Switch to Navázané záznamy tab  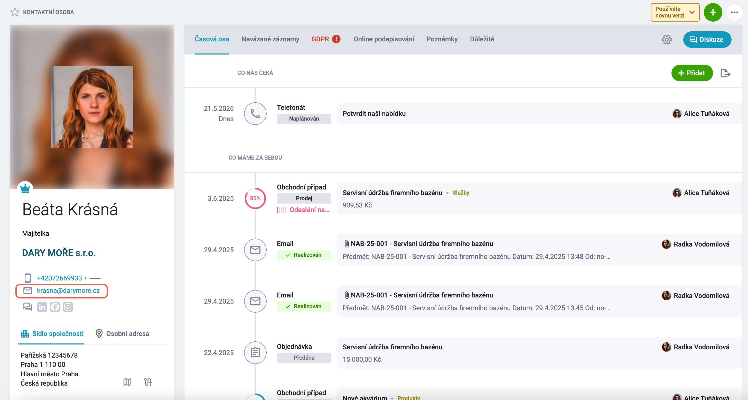point(270,39)
